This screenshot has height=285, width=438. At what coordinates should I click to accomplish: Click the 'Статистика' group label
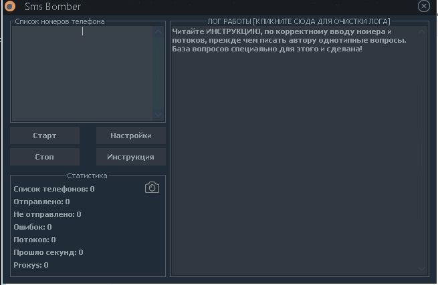pyautogui.click(x=87, y=176)
